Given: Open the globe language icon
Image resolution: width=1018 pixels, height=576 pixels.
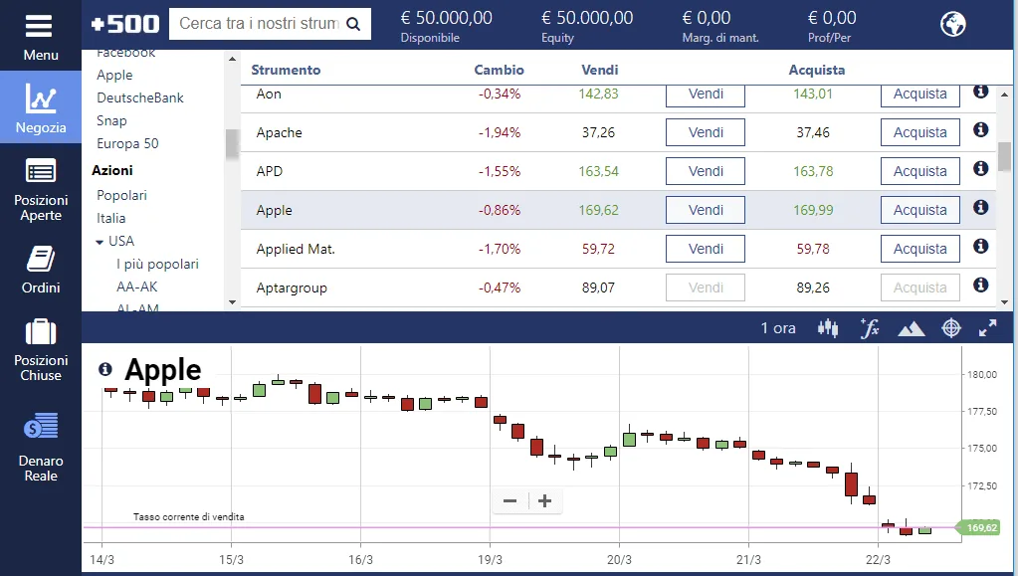Looking at the screenshot, I should (x=952, y=24).
